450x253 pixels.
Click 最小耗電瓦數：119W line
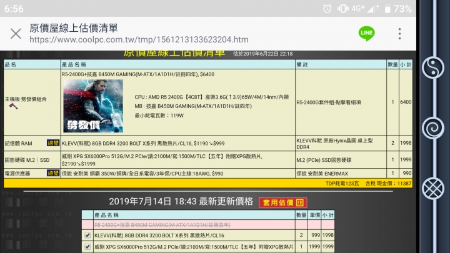tap(159, 116)
